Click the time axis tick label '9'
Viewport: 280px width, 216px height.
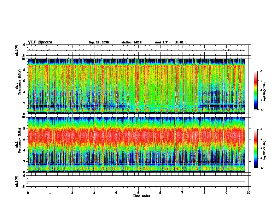tap(226, 193)
